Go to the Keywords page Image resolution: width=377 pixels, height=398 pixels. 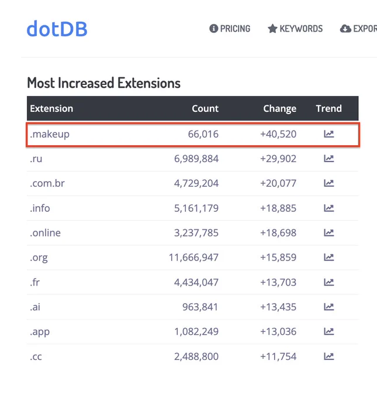295,29
